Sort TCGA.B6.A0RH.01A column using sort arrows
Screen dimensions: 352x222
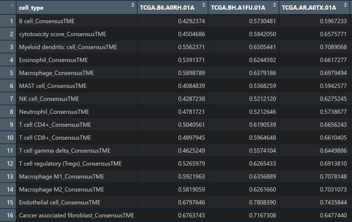point(204,5)
